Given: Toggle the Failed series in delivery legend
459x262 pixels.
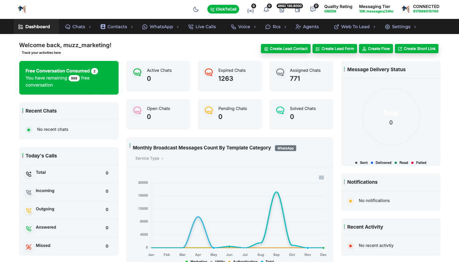Looking at the screenshot, I should click(419, 163).
